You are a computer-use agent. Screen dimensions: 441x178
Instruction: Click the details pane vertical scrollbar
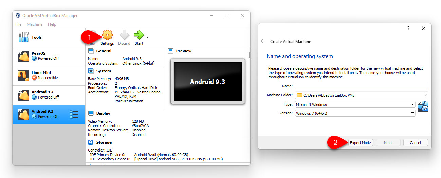(x=250, y=55)
